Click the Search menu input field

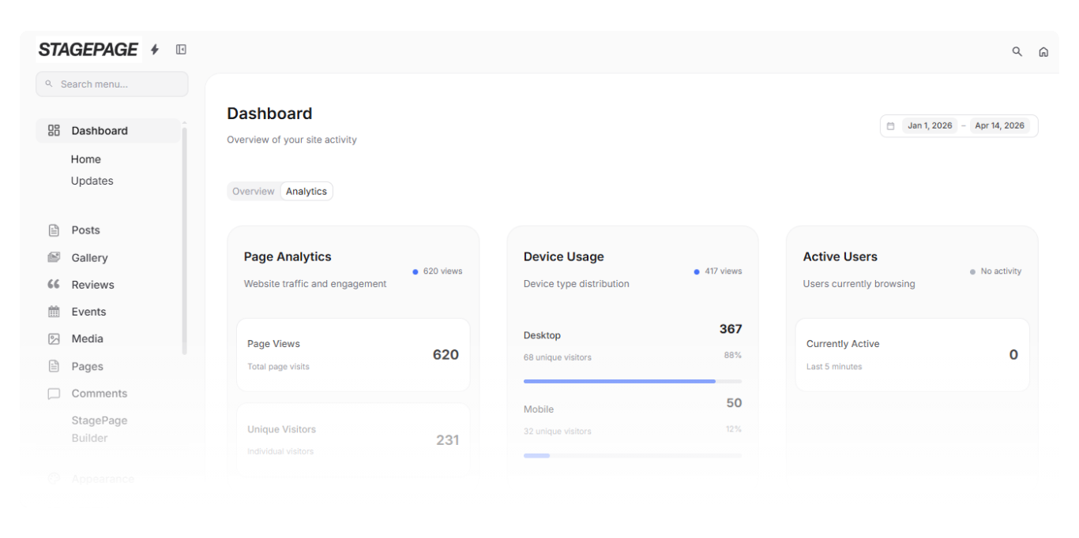112,84
